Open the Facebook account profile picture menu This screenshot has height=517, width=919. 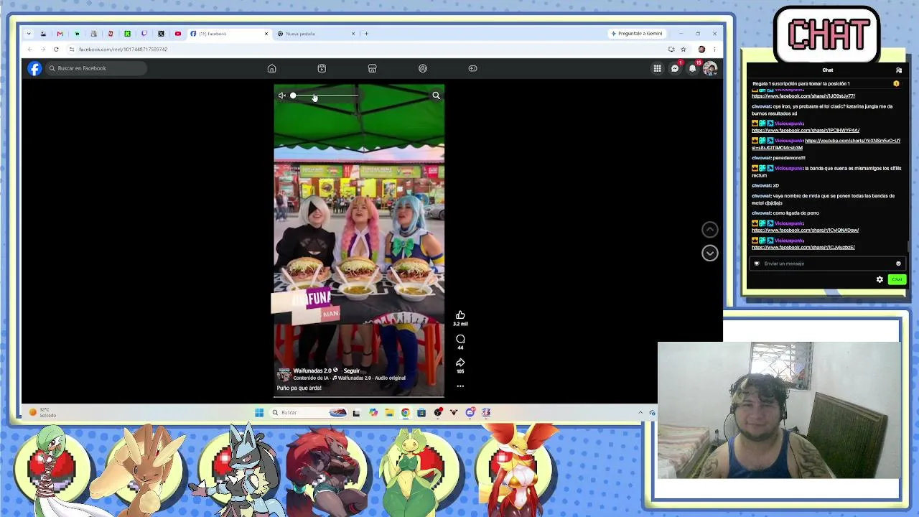coord(709,68)
